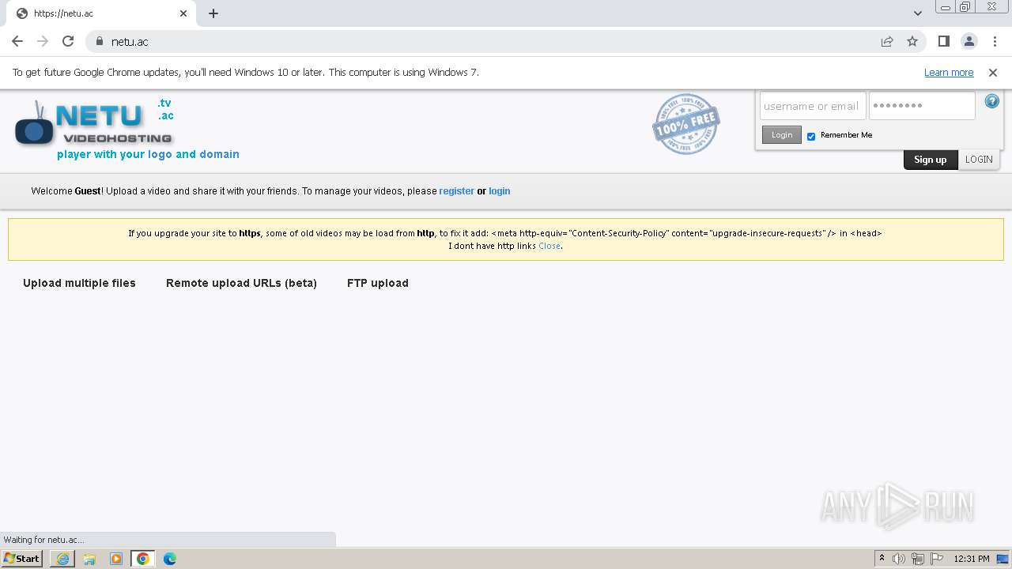Reload the netu.ac page
This screenshot has width=1012, height=569.
[68, 41]
